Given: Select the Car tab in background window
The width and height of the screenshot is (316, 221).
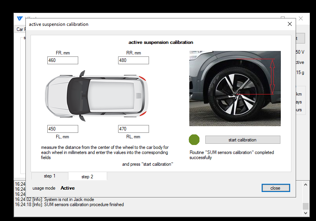Looking at the screenshot, I should pos(20,29).
